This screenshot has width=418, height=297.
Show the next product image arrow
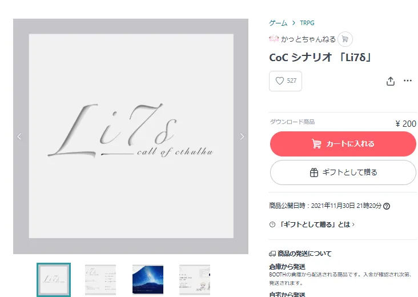(242, 137)
